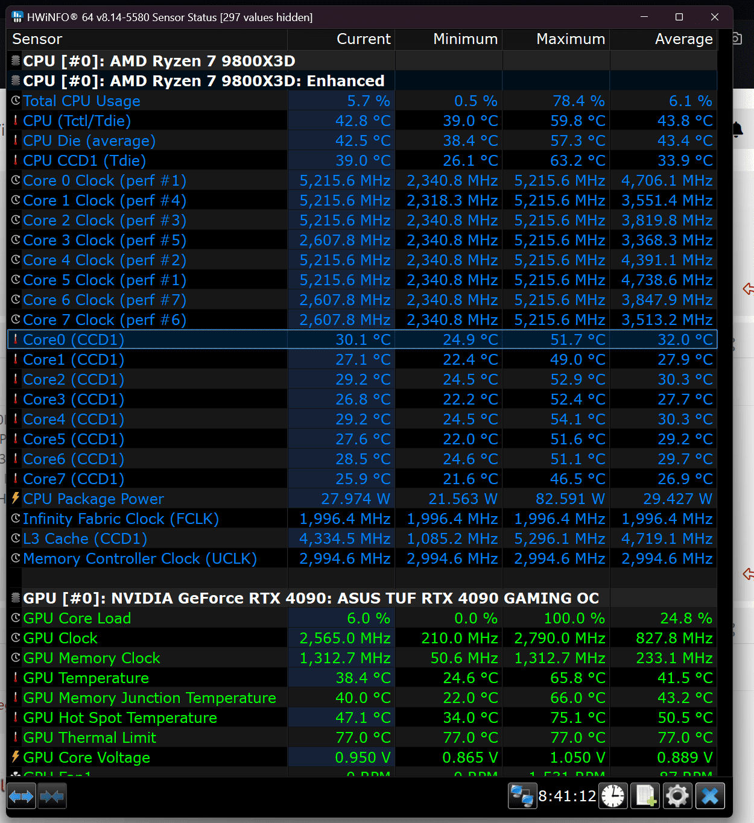Select the CPU CCD1 (Tdie) row
Screen dimensions: 754x823
pos(362,160)
